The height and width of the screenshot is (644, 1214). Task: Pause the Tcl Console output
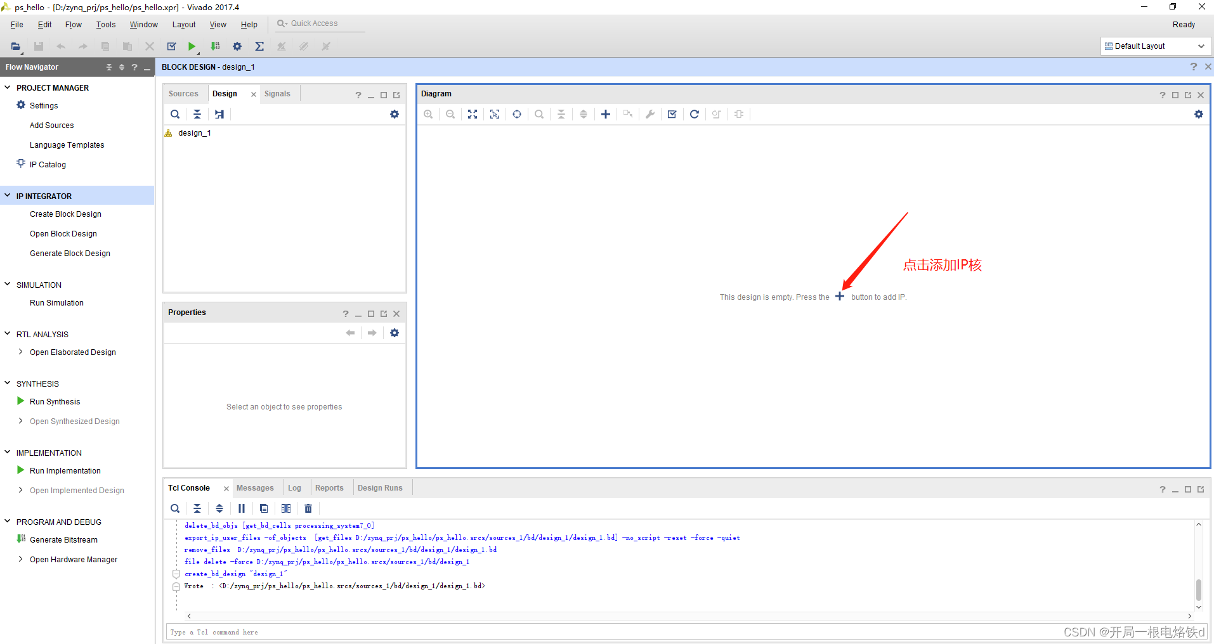242,508
